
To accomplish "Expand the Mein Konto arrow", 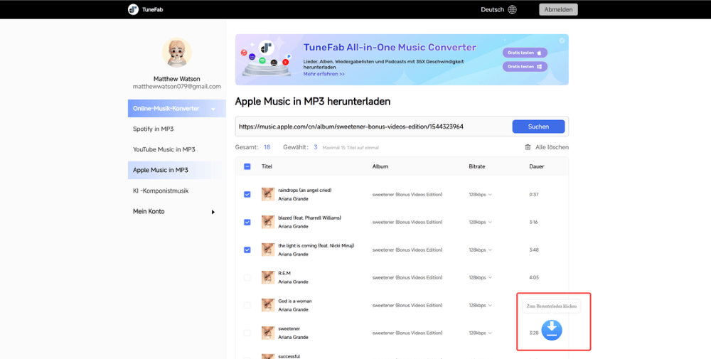I will pyautogui.click(x=213, y=212).
